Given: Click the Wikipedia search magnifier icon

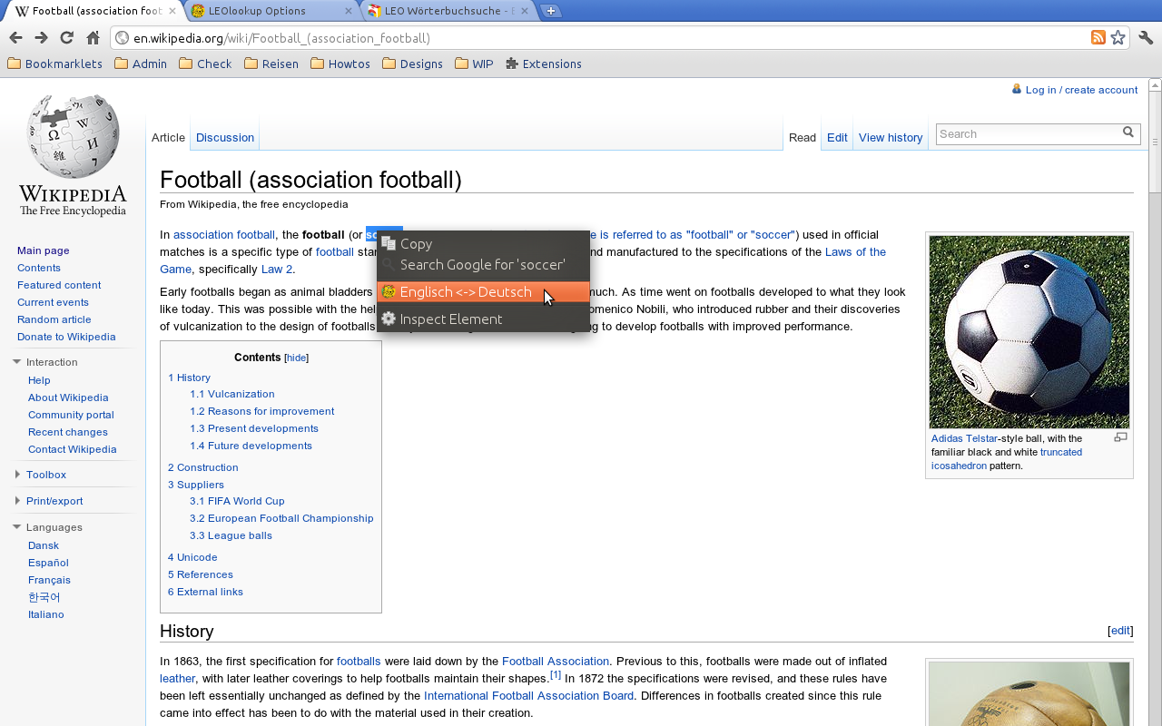Looking at the screenshot, I should click(1128, 132).
